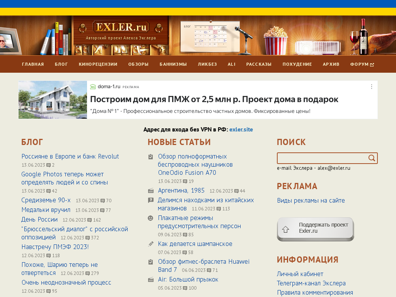Click review icon next to OneOdio Fusion A70
The image size is (396, 297).
pos(150,157)
